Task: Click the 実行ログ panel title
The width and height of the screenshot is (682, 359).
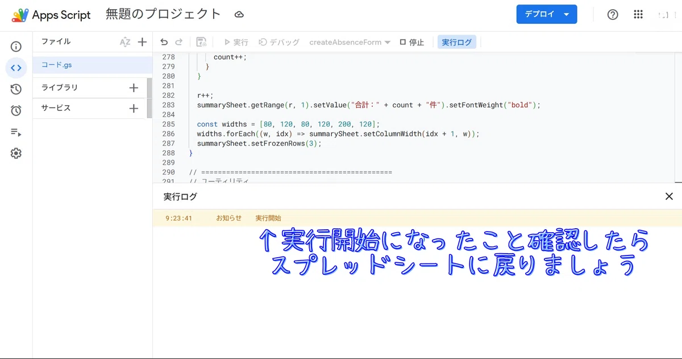Action: click(x=180, y=196)
